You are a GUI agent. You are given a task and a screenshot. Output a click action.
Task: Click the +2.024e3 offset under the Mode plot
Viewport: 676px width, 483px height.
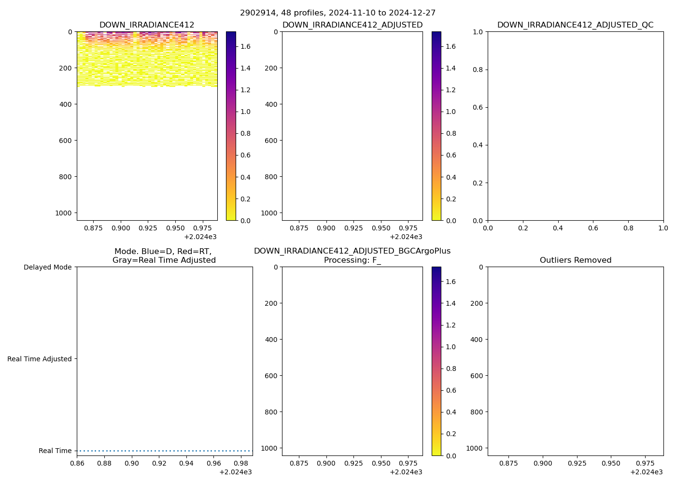point(235,472)
